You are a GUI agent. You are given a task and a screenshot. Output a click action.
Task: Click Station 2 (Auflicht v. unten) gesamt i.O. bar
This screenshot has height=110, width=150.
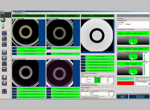(133, 49)
